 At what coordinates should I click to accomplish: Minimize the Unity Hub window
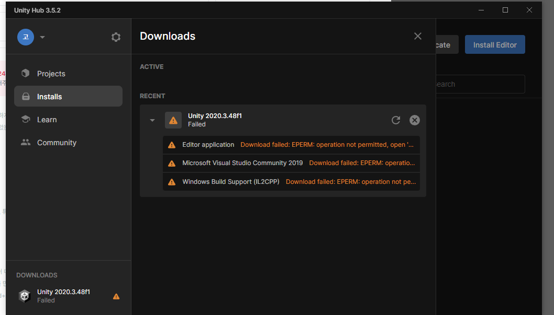(x=481, y=10)
